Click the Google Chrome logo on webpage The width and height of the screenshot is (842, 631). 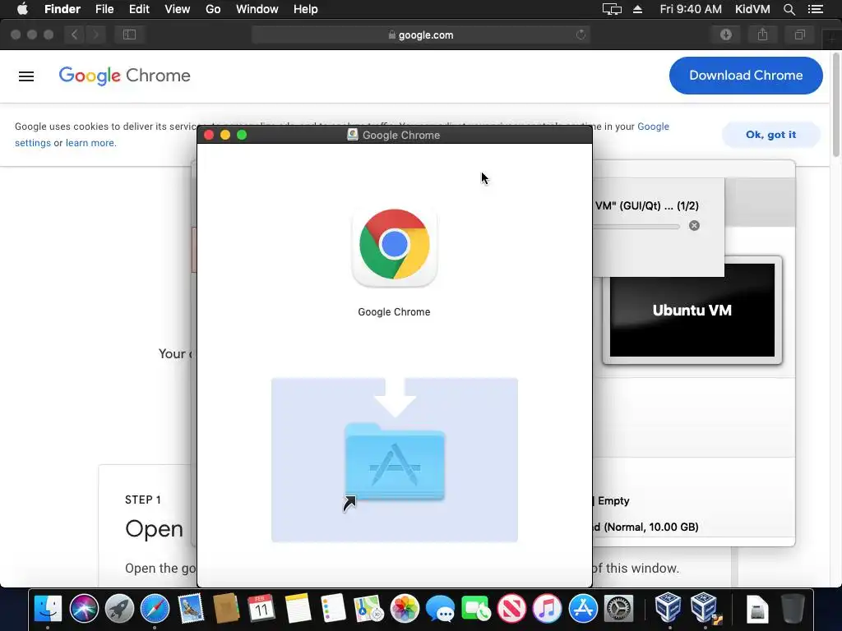125,76
